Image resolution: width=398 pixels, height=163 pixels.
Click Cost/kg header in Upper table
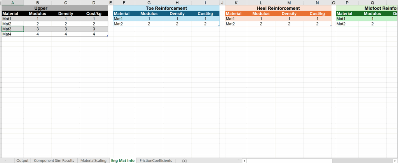point(94,14)
